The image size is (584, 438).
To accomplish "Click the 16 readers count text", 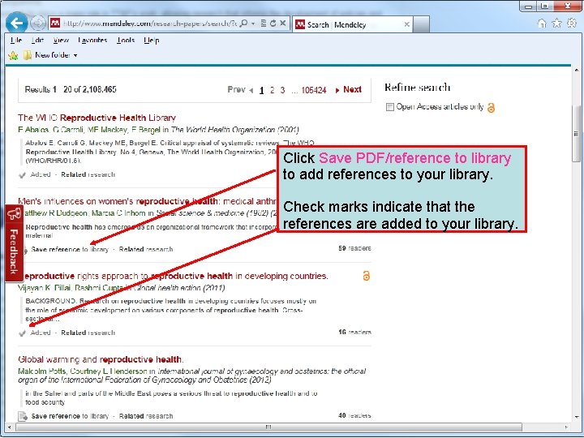I will pyautogui.click(x=354, y=333).
